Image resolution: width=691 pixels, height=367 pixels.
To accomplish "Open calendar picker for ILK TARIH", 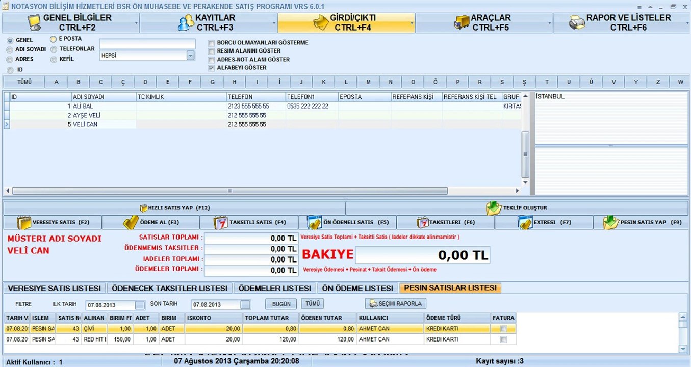I will (140, 305).
